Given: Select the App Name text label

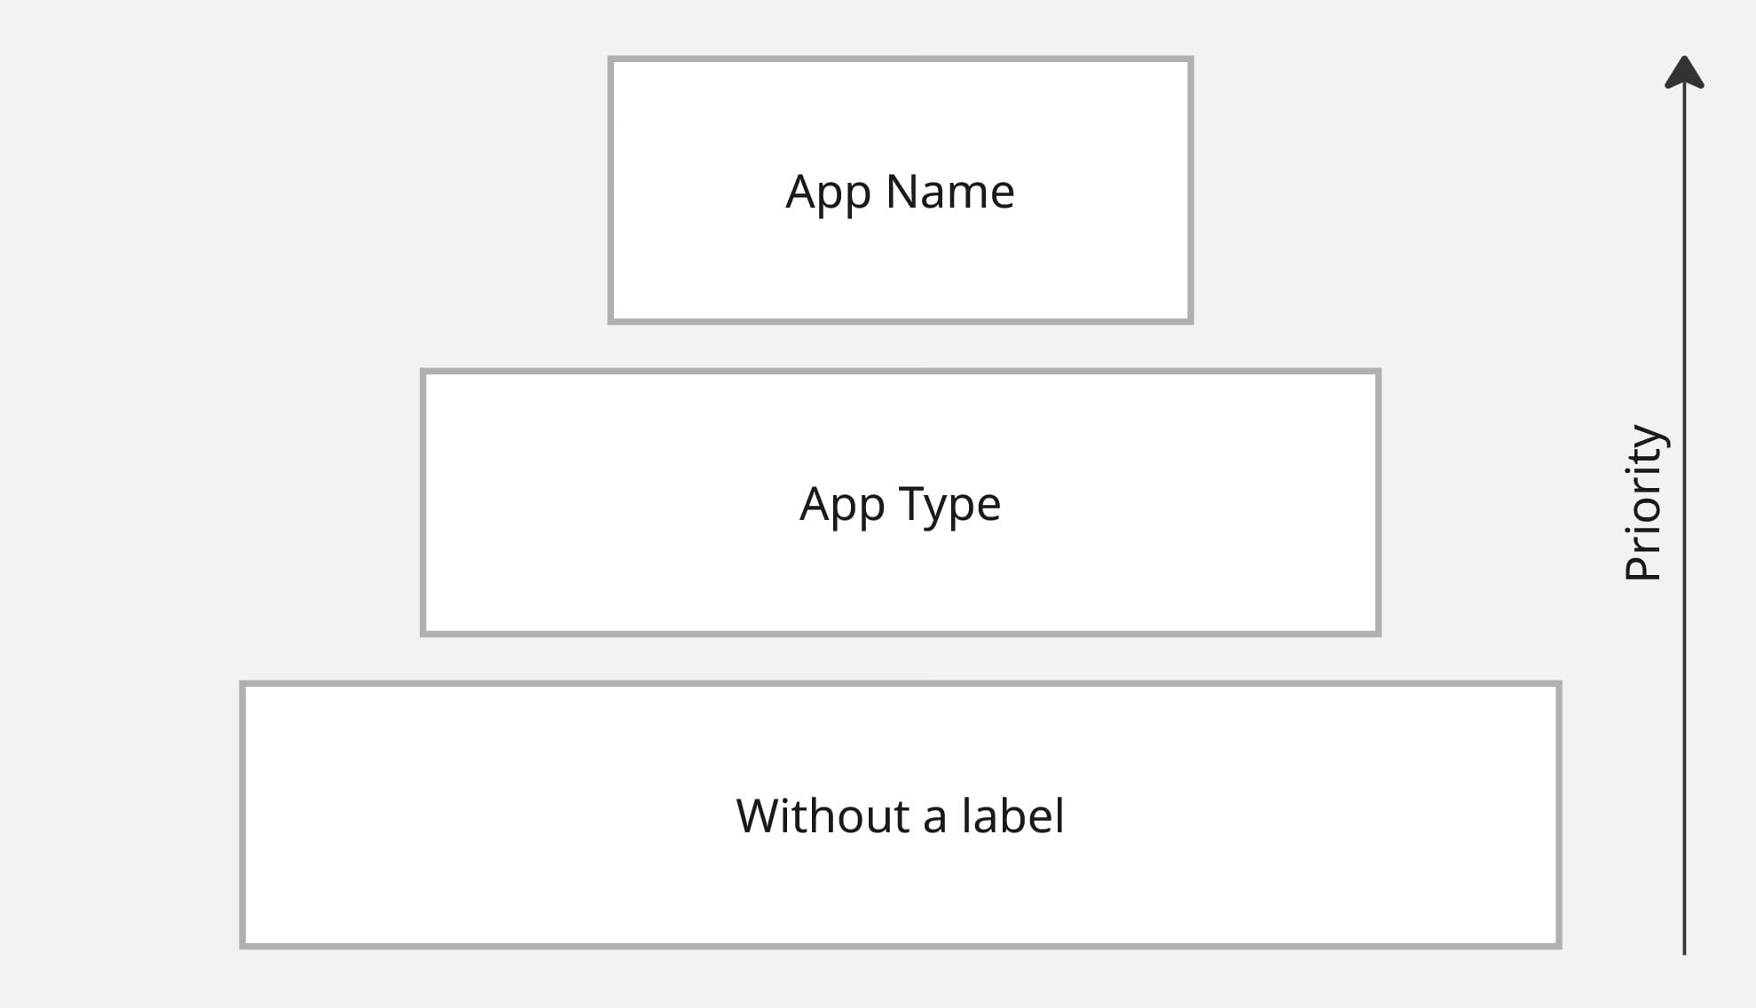Looking at the screenshot, I should (900, 193).
